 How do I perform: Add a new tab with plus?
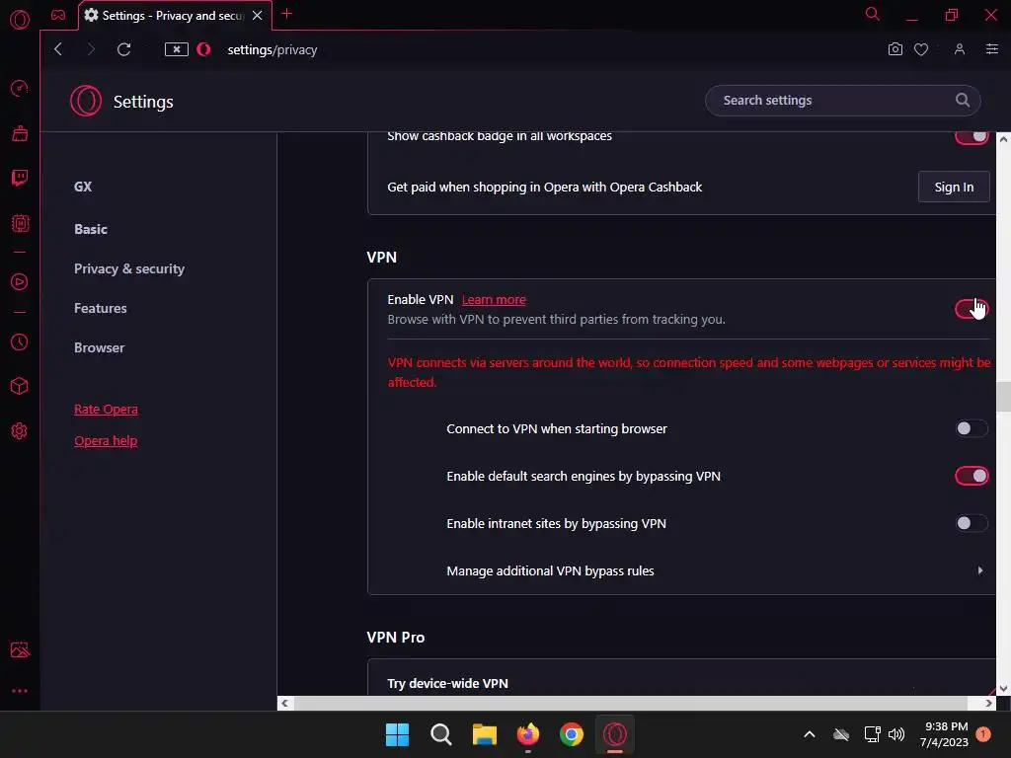[x=287, y=14]
